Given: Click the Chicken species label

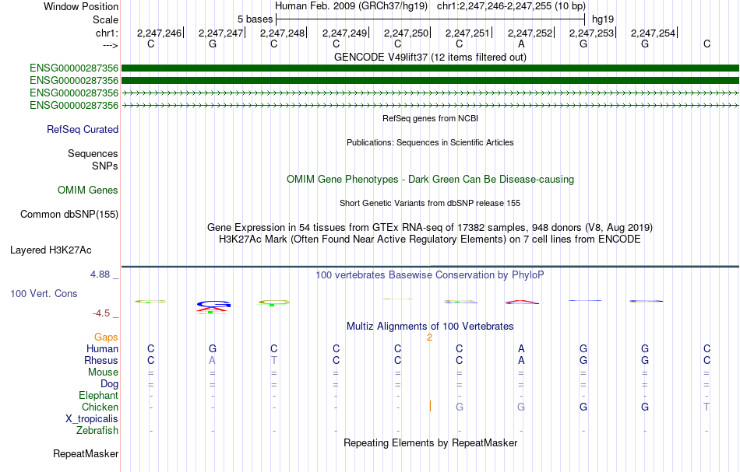Looking at the screenshot, I should pyautogui.click(x=100, y=407).
